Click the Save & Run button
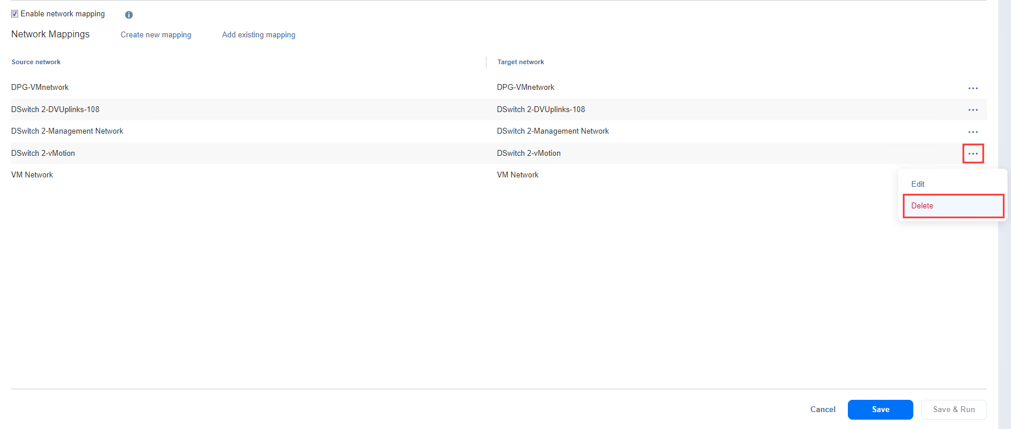 pyautogui.click(x=953, y=410)
